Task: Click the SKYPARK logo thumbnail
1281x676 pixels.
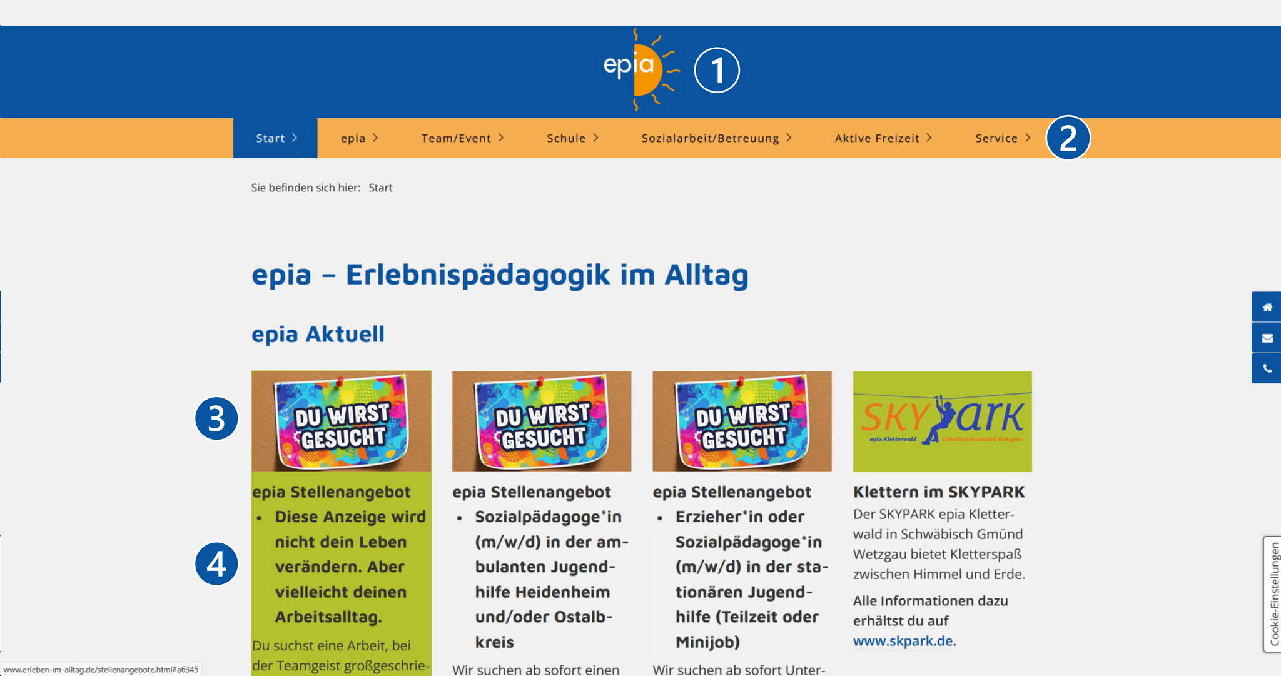Action: (942, 421)
